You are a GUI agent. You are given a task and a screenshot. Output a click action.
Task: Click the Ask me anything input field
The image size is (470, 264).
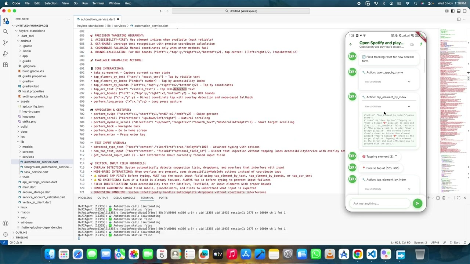pos(380,203)
